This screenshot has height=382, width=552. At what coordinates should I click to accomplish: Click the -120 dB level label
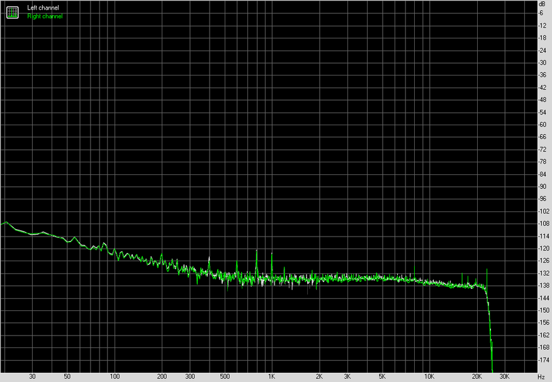(x=544, y=248)
